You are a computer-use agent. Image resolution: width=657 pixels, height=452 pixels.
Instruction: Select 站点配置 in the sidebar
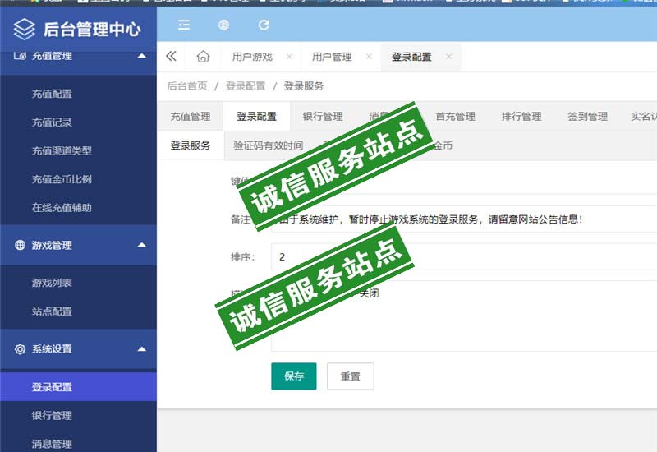click(x=52, y=311)
